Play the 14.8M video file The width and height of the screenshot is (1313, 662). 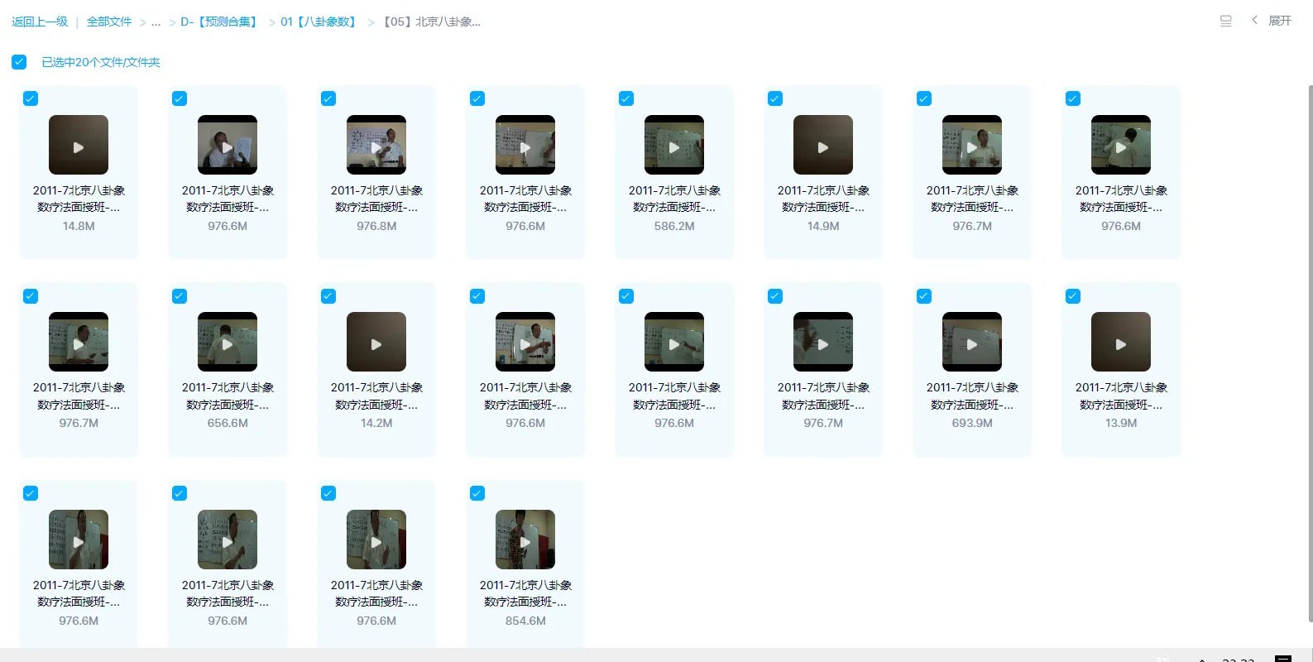79,145
